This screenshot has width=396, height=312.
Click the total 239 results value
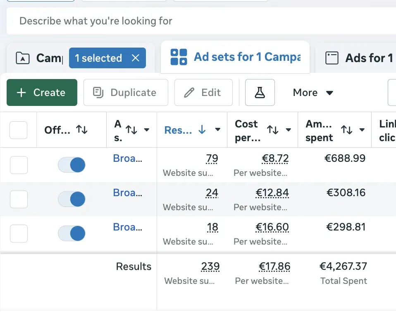coord(210,266)
